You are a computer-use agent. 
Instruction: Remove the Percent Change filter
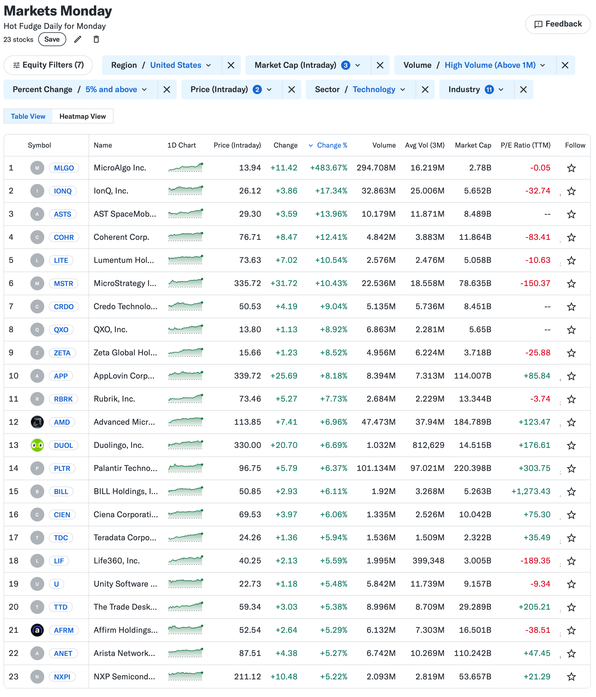pos(167,89)
